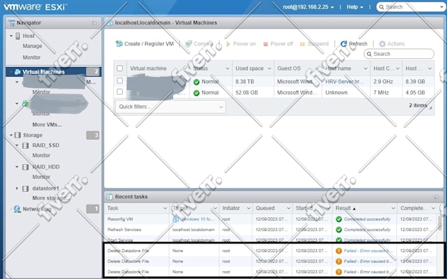Toggle the select-all checkbox in VM table header

point(120,68)
